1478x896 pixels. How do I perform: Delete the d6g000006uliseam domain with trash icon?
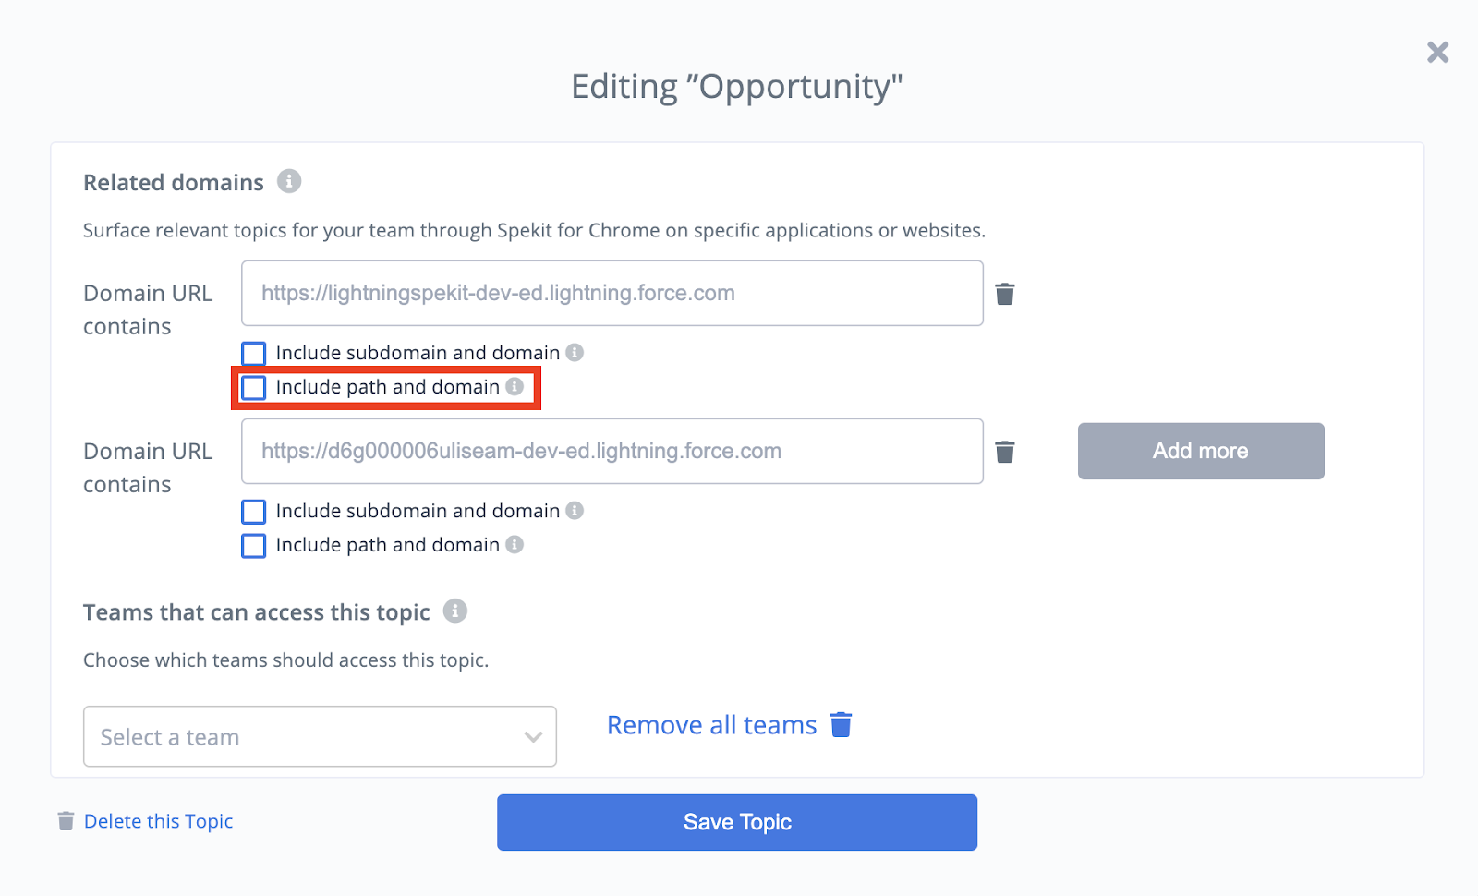[1005, 452]
